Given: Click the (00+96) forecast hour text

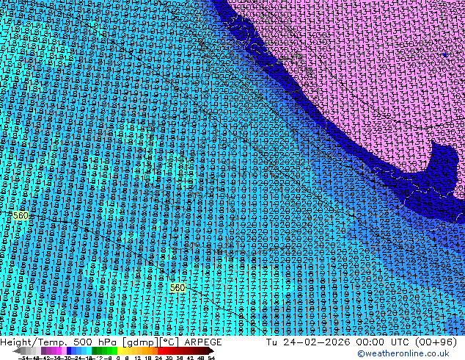Looking at the screenshot, I should click(436, 342).
